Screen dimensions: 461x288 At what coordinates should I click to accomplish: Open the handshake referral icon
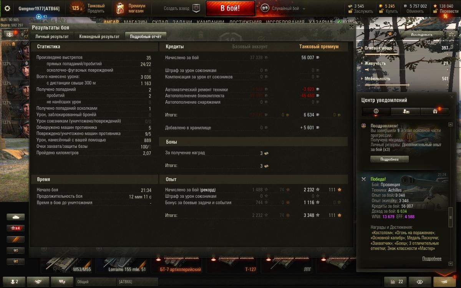pyautogui.click(x=38, y=281)
